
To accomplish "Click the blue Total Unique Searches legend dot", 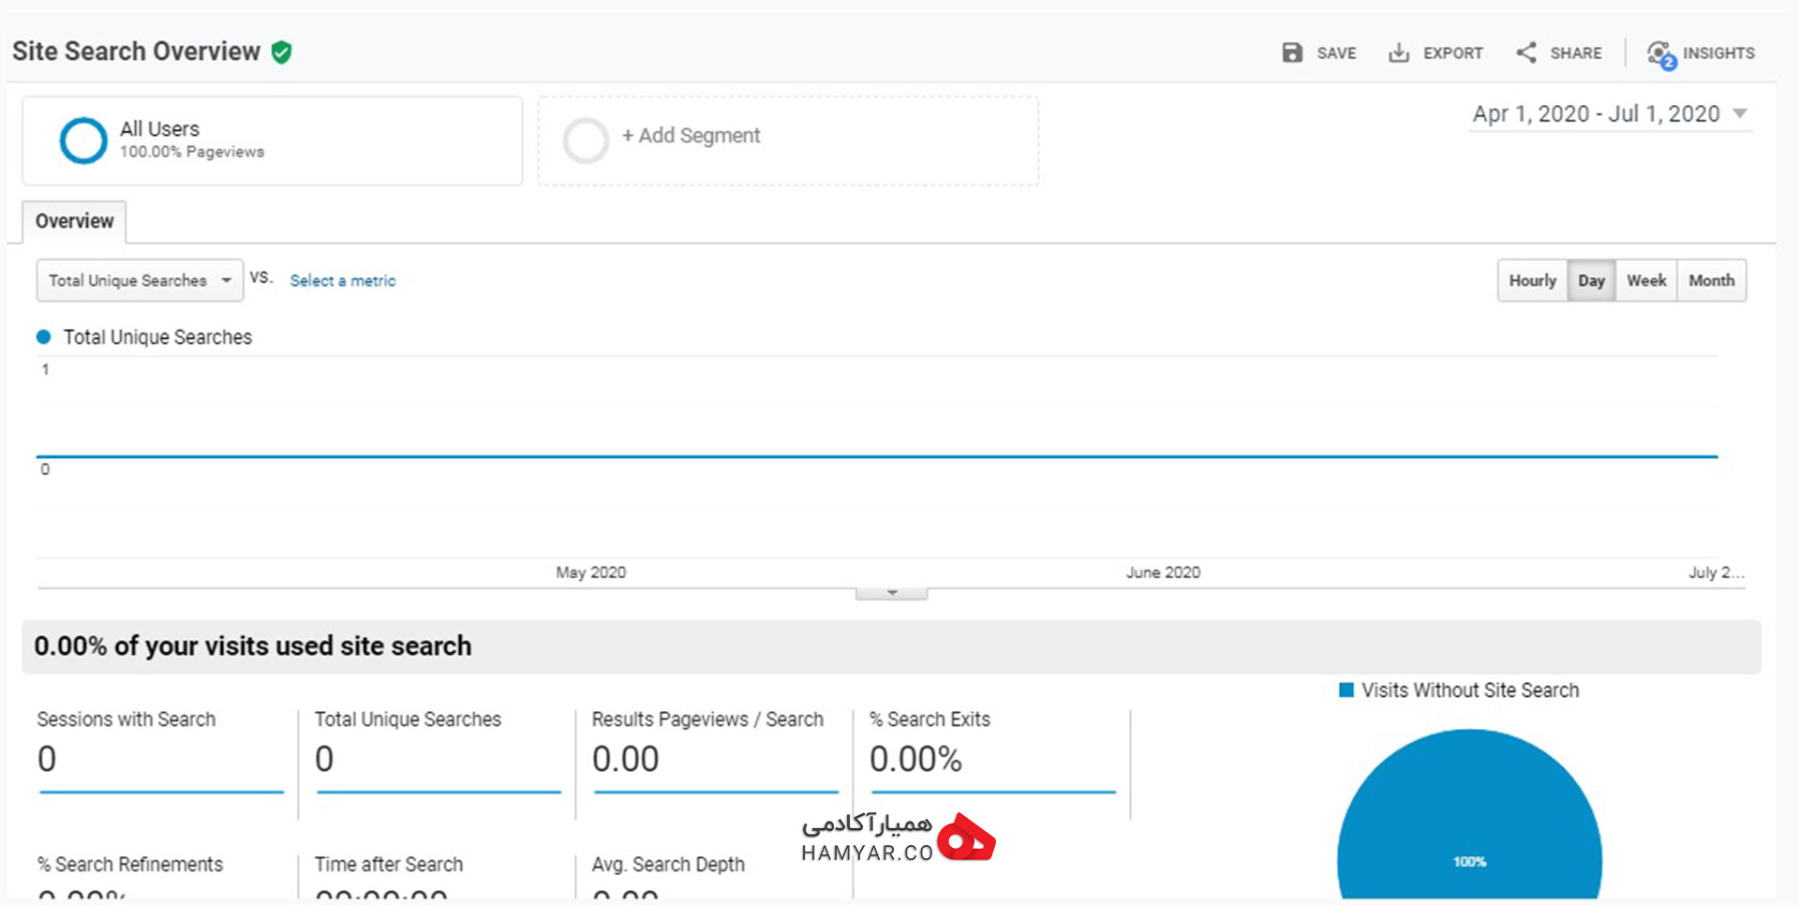I will coord(43,337).
